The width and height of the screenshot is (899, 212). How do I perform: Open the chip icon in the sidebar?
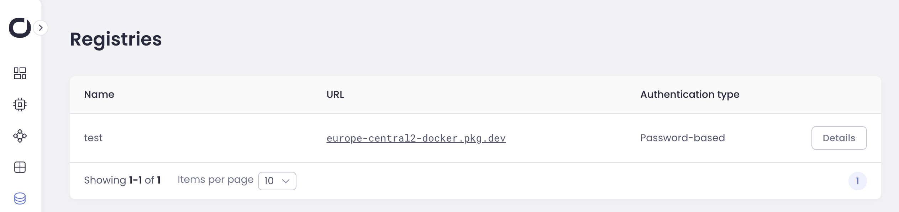click(x=20, y=105)
